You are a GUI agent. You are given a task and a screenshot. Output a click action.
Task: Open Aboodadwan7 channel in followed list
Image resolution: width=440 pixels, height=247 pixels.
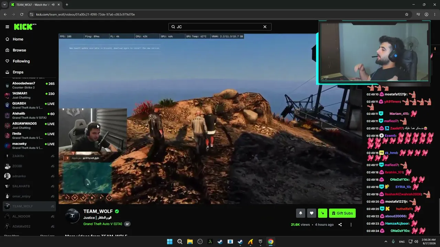click(x=29, y=85)
